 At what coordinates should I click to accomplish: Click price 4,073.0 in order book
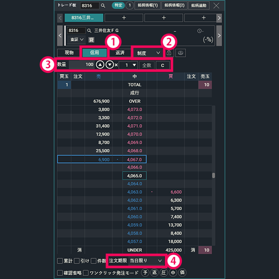coord(134,110)
